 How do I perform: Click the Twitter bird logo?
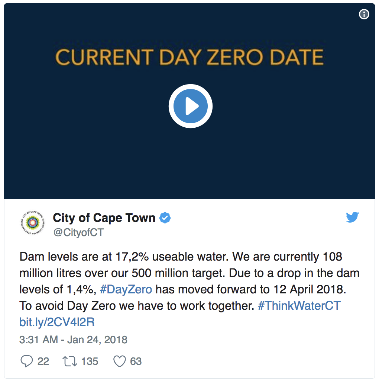[x=352, y=217]
